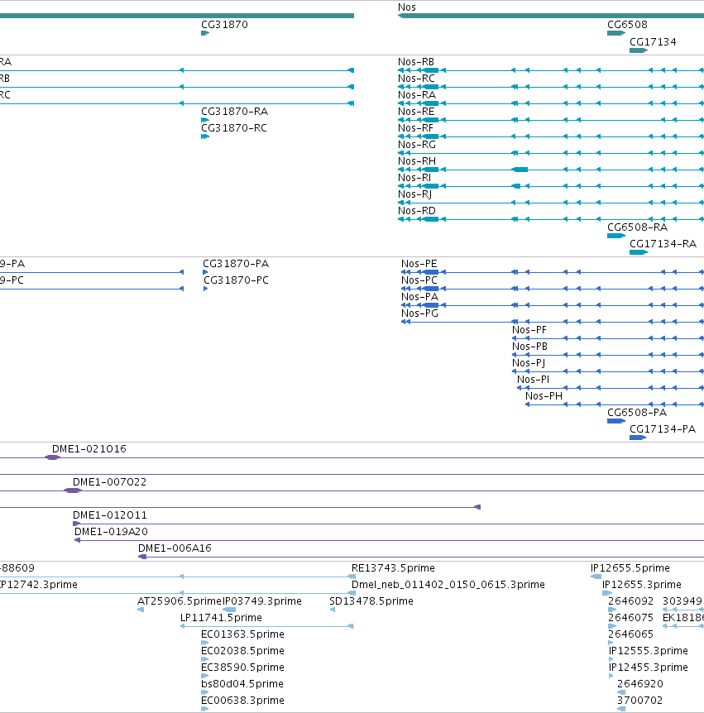The image size is (704, 713).
Task: Select the EC02038.5prime label
Action: (242, 651)
